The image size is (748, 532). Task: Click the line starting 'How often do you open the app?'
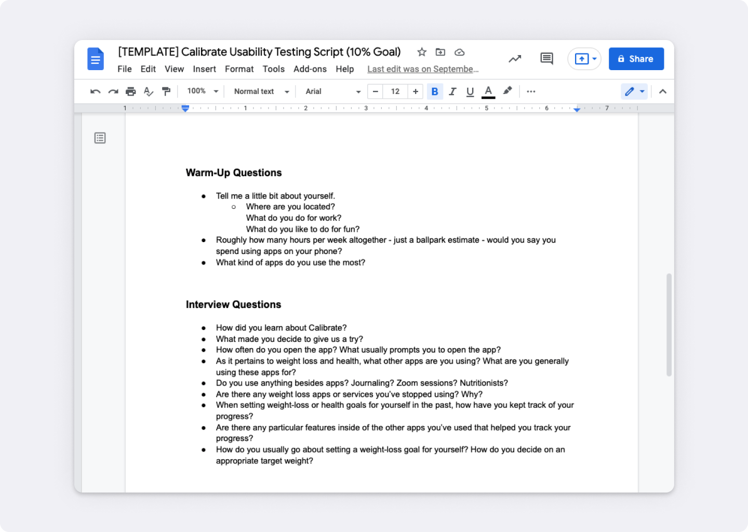click(x=358, y=350)
